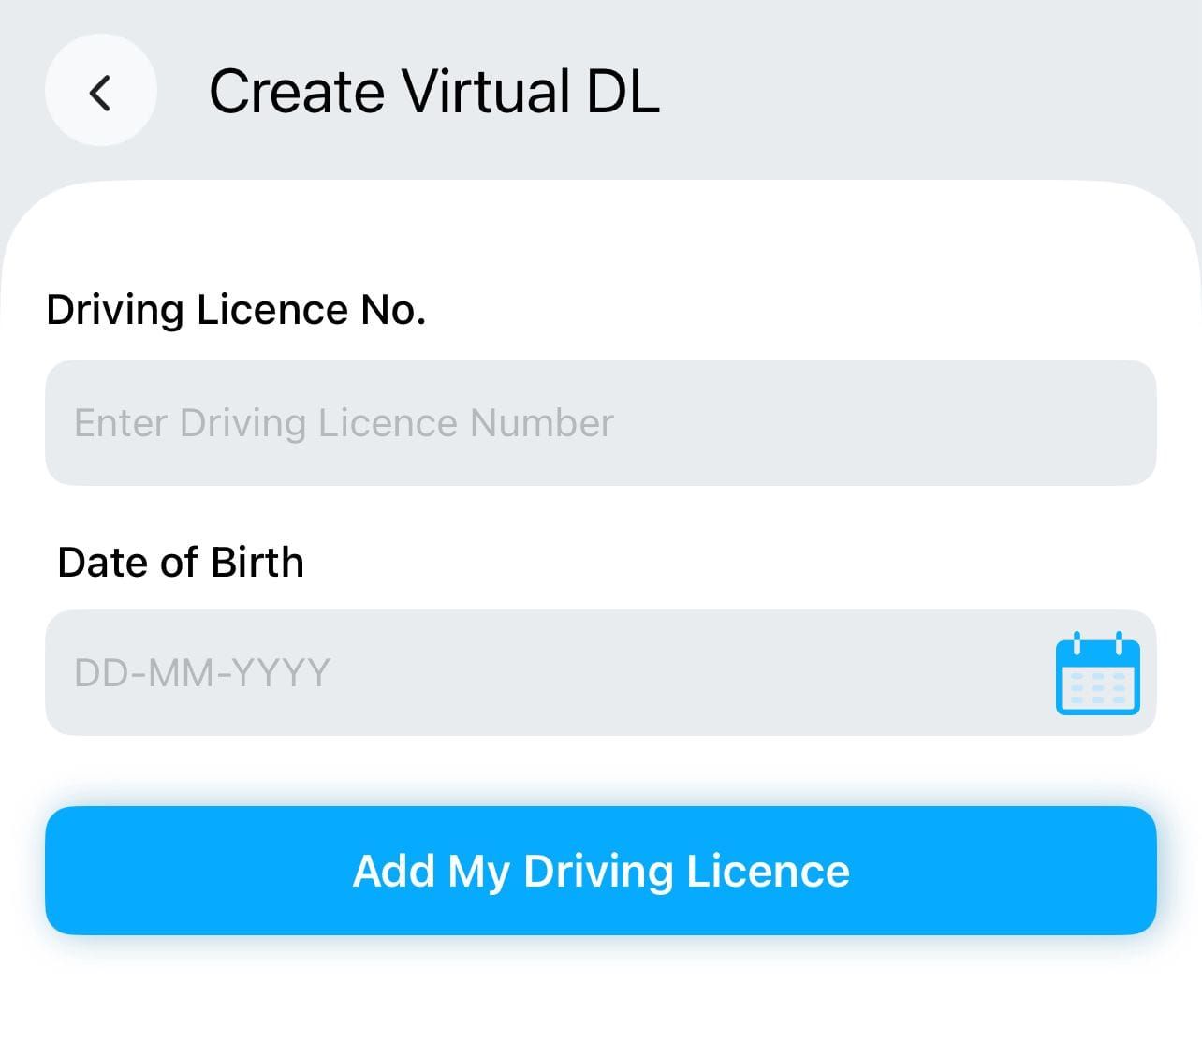Tap Enter Driving Licence Number placeholder
The height and width of the screenshot is (1057, 1202).
click(344, 423)
